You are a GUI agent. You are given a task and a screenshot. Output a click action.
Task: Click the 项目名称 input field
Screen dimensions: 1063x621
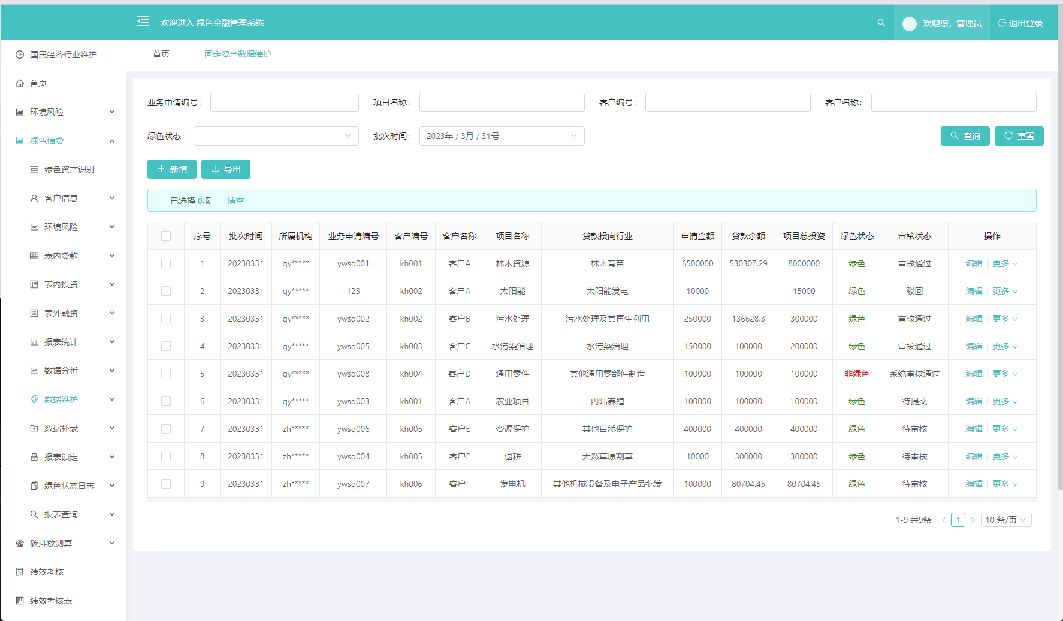click(x=502, y=102)
